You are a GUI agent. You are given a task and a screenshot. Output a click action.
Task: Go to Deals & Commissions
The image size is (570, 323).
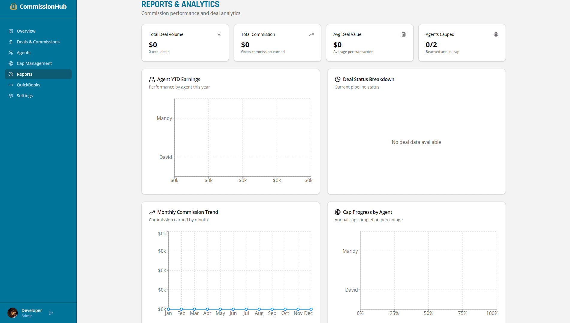coord(38,42)
